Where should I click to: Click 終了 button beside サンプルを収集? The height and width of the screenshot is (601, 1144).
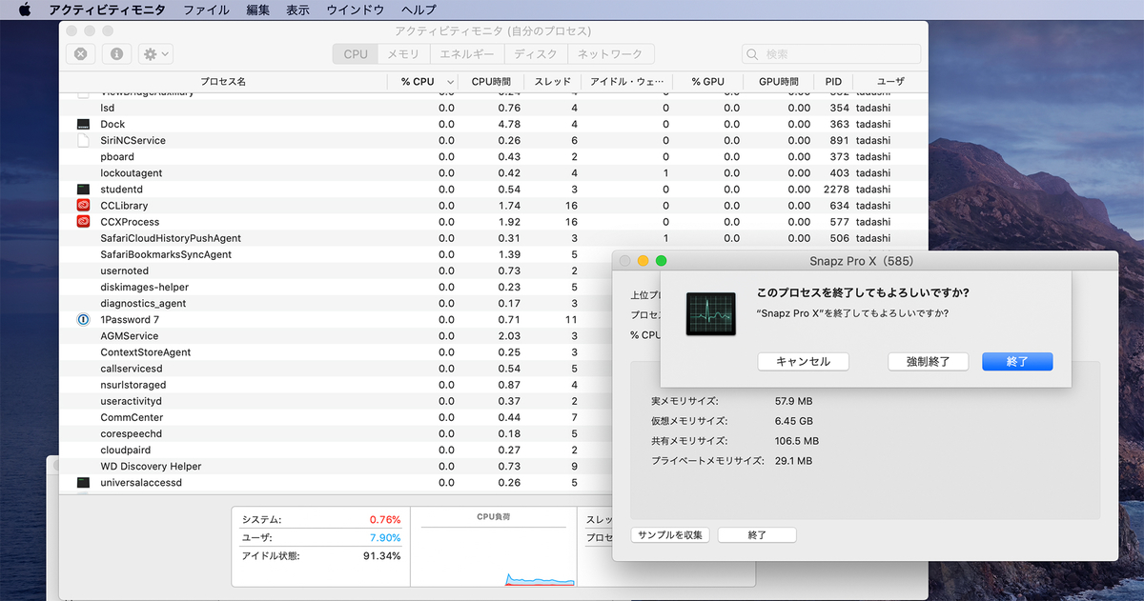pos(757,535)
